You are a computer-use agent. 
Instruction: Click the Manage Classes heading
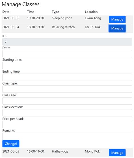click(x=21, y=5)
